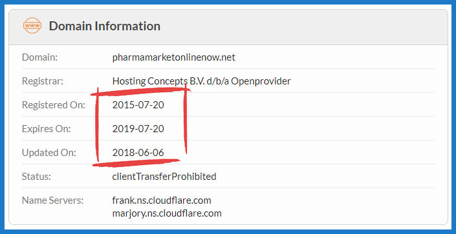Viewport: 456px width, 234px height.
Task: Click the gray panel header bar
Action: [x=228, y=27]
